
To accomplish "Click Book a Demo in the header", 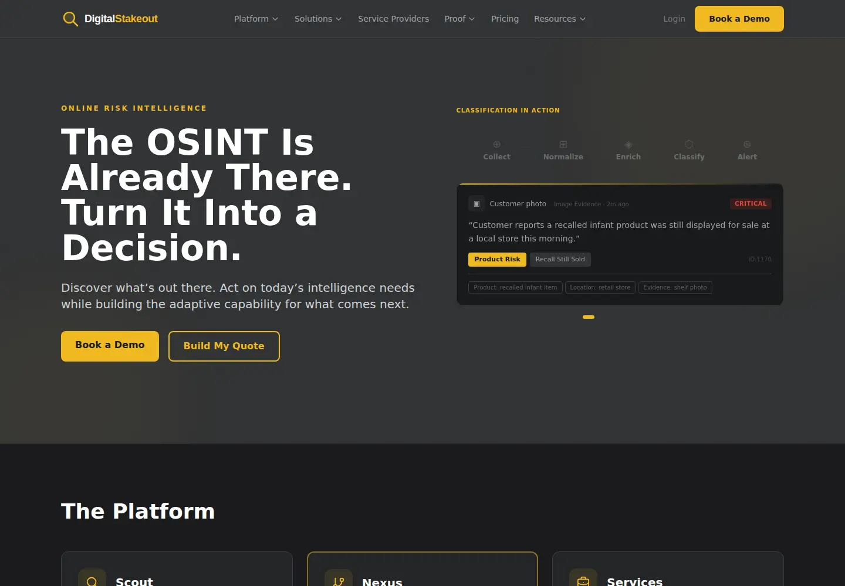I will click(739, 19).
